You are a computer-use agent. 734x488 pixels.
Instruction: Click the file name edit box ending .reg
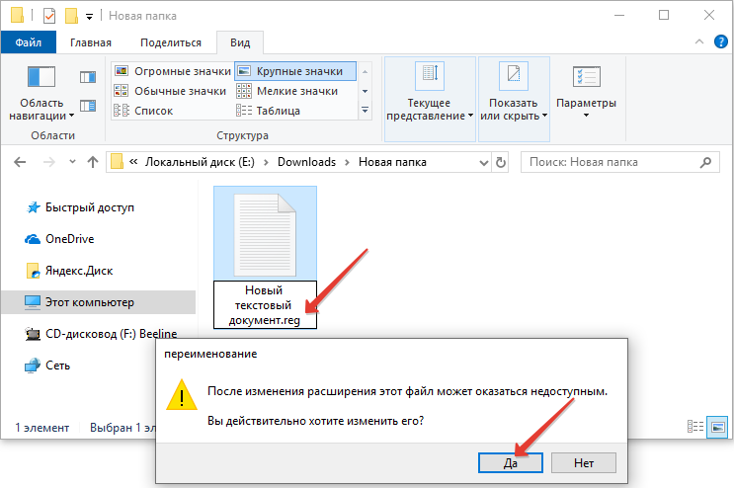tap(265, 304)
